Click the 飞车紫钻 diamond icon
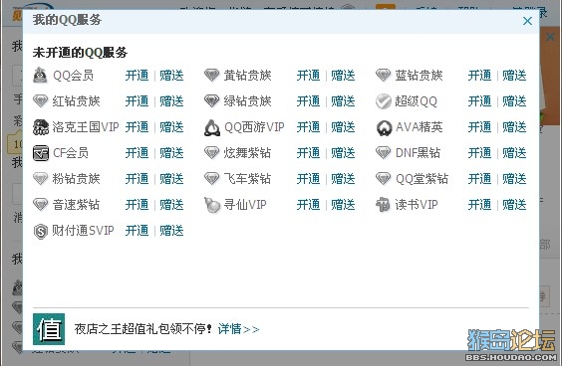 coord(211,179)
